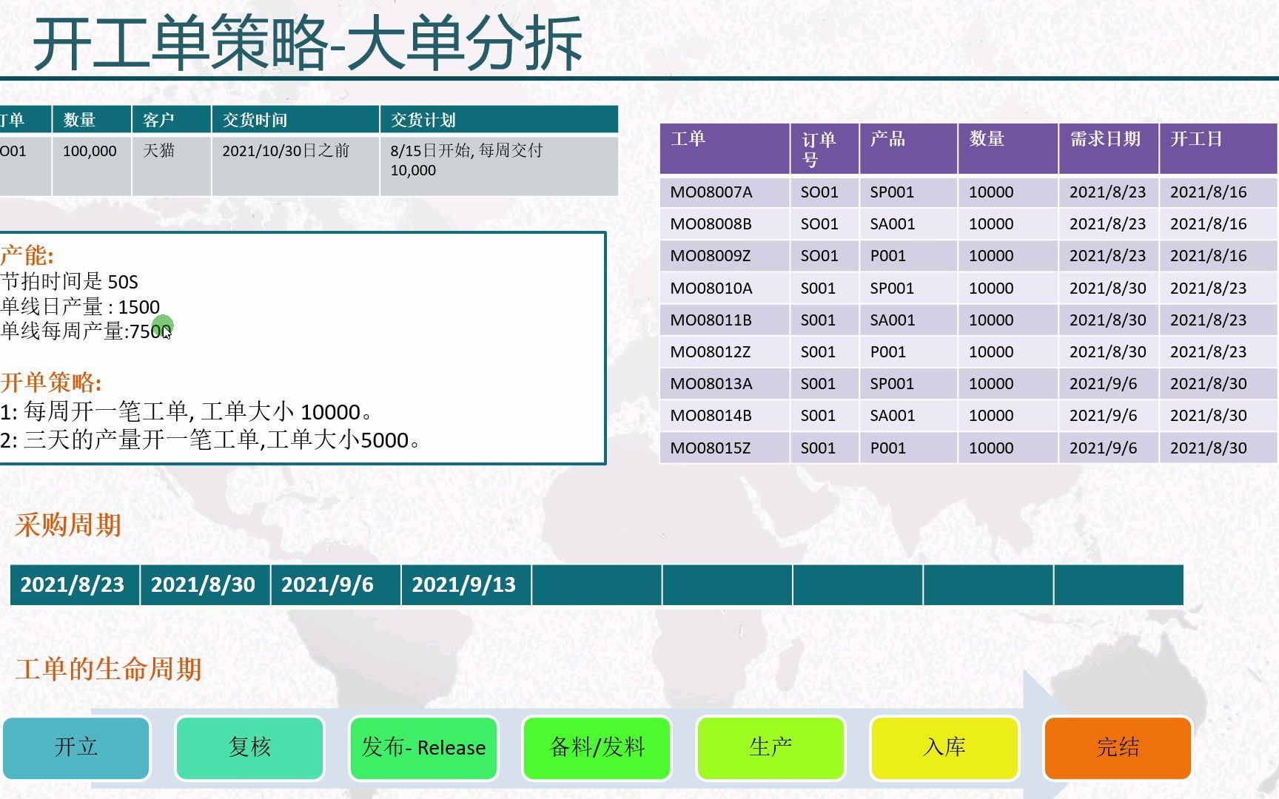Click the 订单号 column header
This screenshot has width=1279, height=799.
point(825,149)
